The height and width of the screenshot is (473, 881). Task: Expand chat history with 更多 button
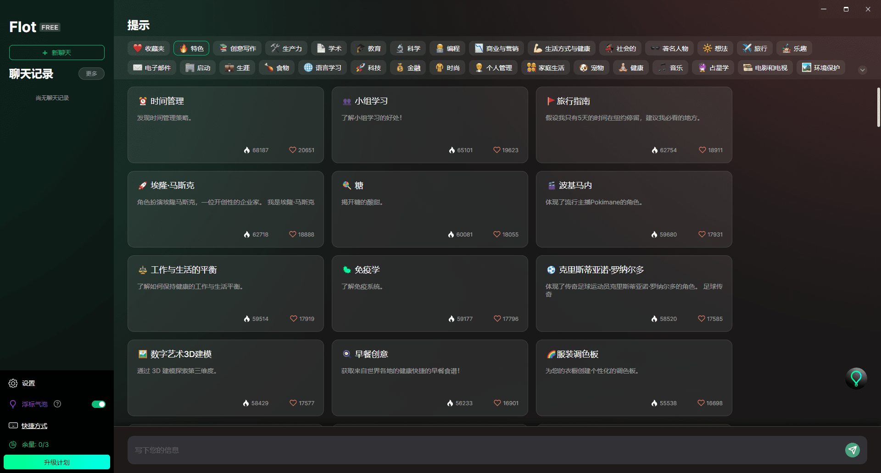91,73
